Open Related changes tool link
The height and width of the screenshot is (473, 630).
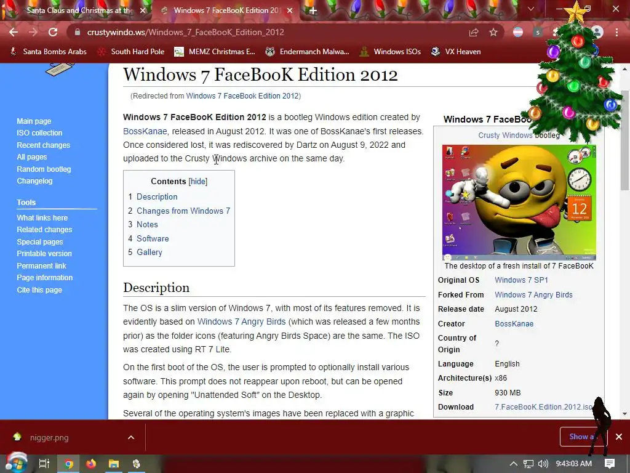44,230
